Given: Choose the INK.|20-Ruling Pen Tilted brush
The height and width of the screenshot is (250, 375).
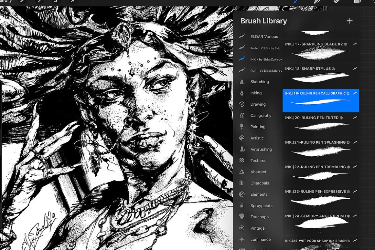Looking at the screenshot, I should click(x=321, y=125).
